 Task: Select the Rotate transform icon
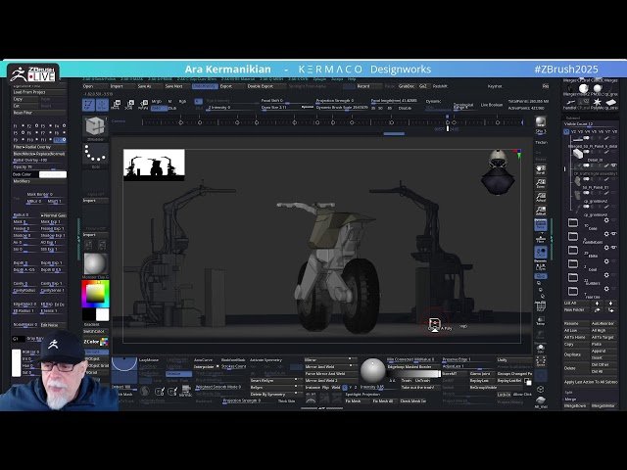(x=143, y=105)
